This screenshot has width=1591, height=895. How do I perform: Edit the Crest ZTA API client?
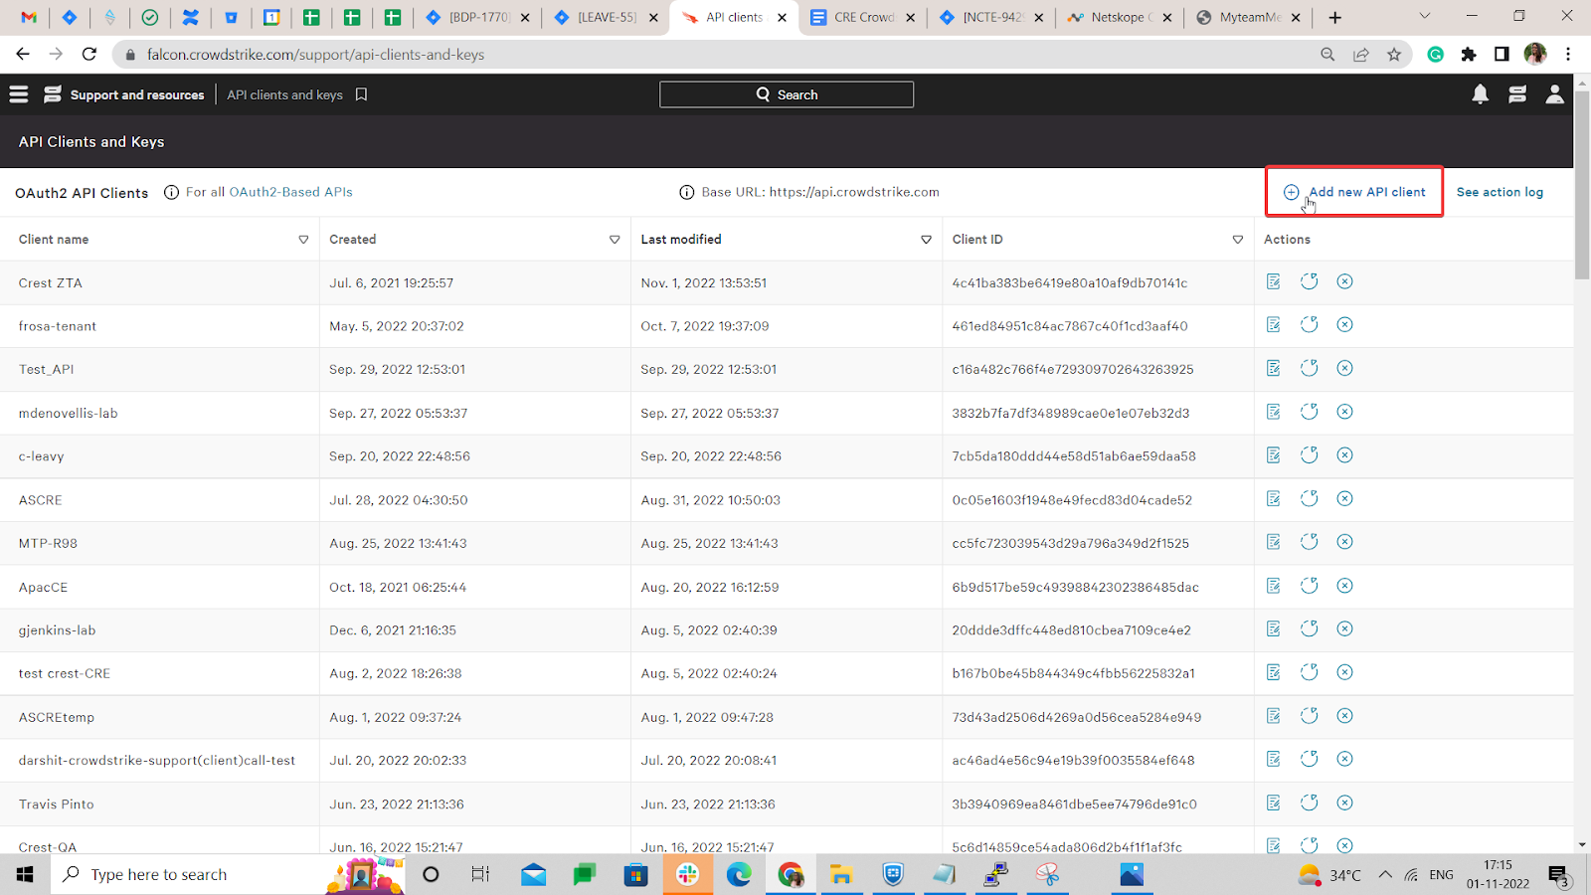coord(1274,282)
